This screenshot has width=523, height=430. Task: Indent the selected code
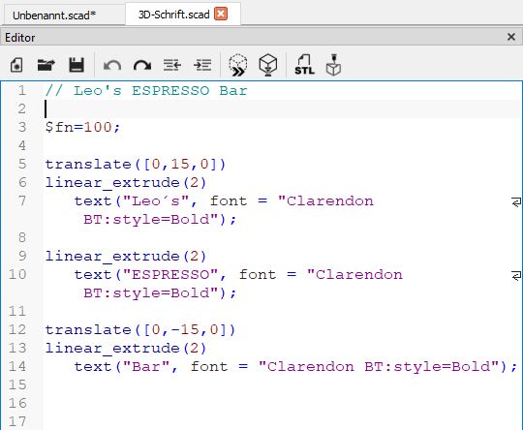click(x=202, y=65)
